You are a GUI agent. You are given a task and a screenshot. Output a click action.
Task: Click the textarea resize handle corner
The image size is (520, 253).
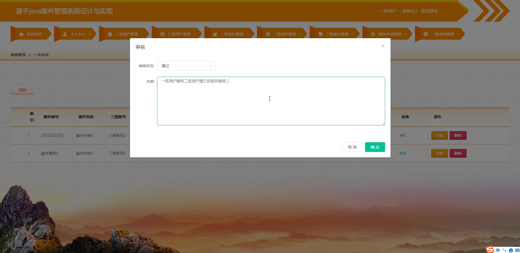point(383,124)
